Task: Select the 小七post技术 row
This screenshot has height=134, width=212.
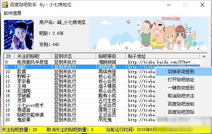Action: pos(80,105)
